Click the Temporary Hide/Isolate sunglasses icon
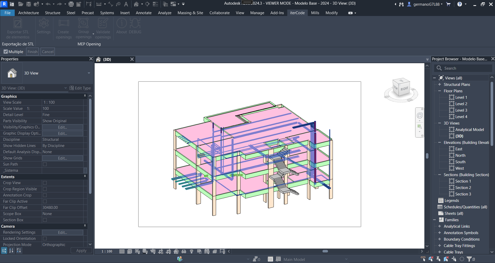Screen dimensions: 495x263 click(x=184, y=251)
